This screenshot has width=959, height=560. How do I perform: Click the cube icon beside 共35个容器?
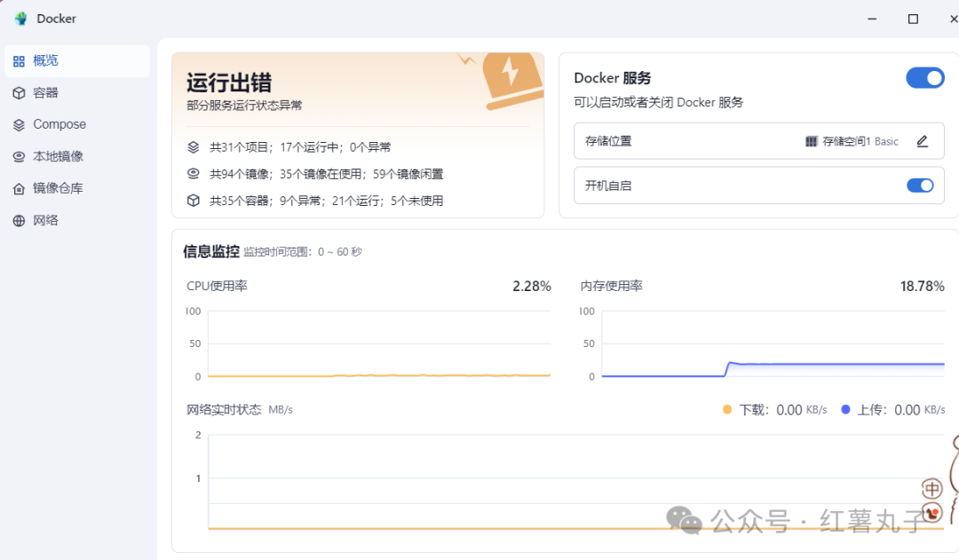(194, 201)
